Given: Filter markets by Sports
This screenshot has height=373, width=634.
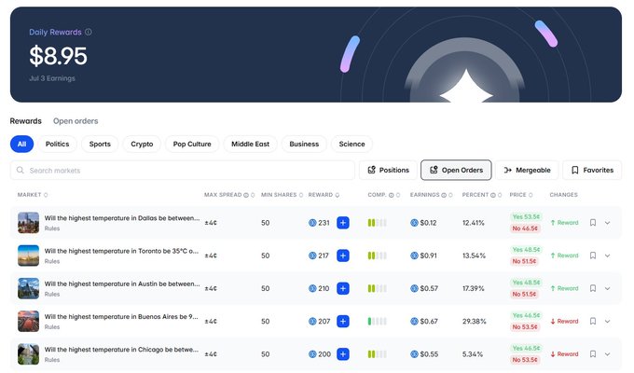Looking at the screenshot, I should pyautogui.click(x=100, y=144).
